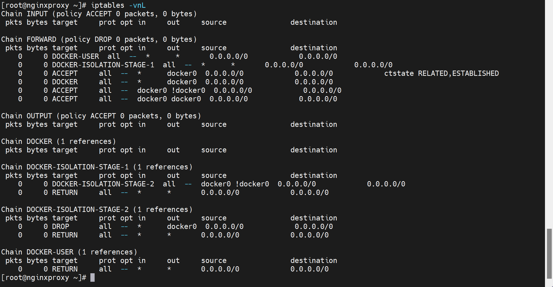
Task: Click the 'RETURN' target in the DOCKER-USER chain
Action: coord(65,269)
